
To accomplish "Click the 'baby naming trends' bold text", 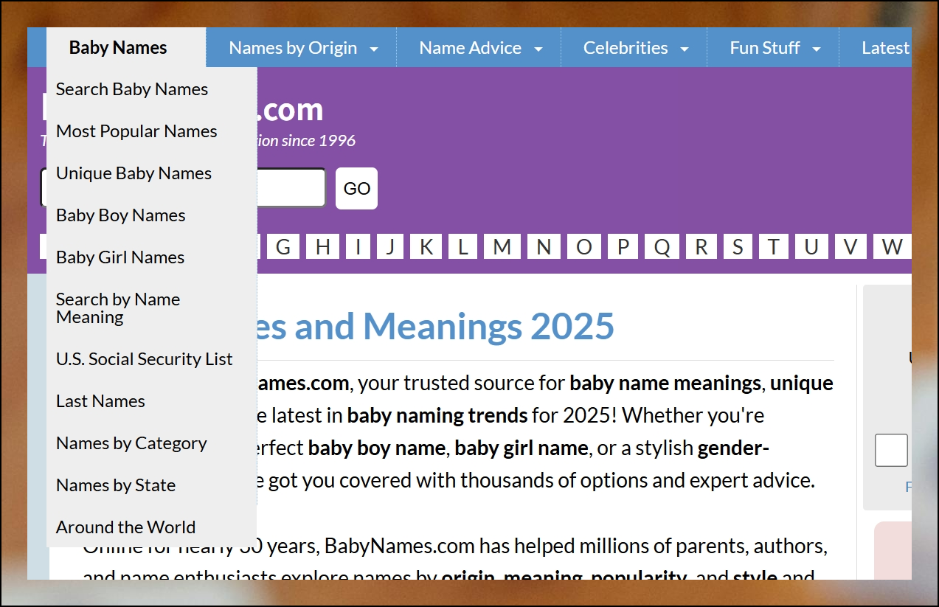I will [437, 415].
